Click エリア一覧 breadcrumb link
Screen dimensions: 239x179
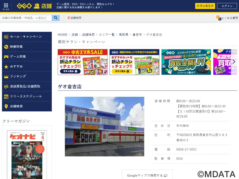coord(107,35)
